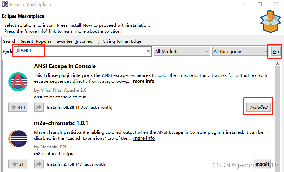Screen dimensions: 284x172
Task: Click the ANSI Escape in Console plugin logo
Action: 18,82
